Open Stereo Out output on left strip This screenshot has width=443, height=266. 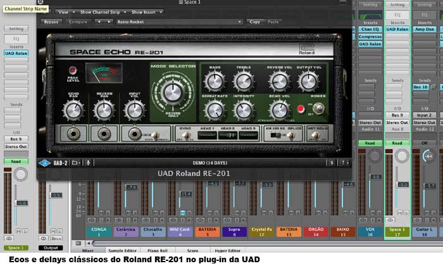[x=16, y=146]
